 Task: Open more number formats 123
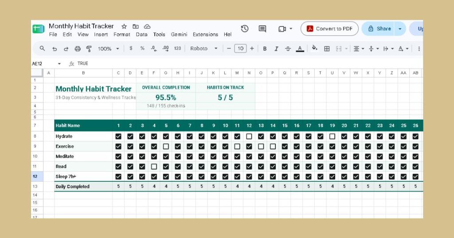177,49
